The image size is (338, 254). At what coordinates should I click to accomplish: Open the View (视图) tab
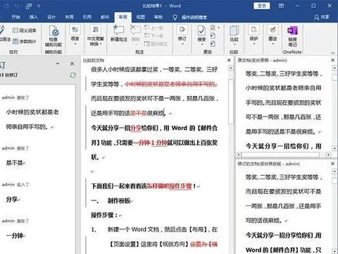click(x=141, y=17)
